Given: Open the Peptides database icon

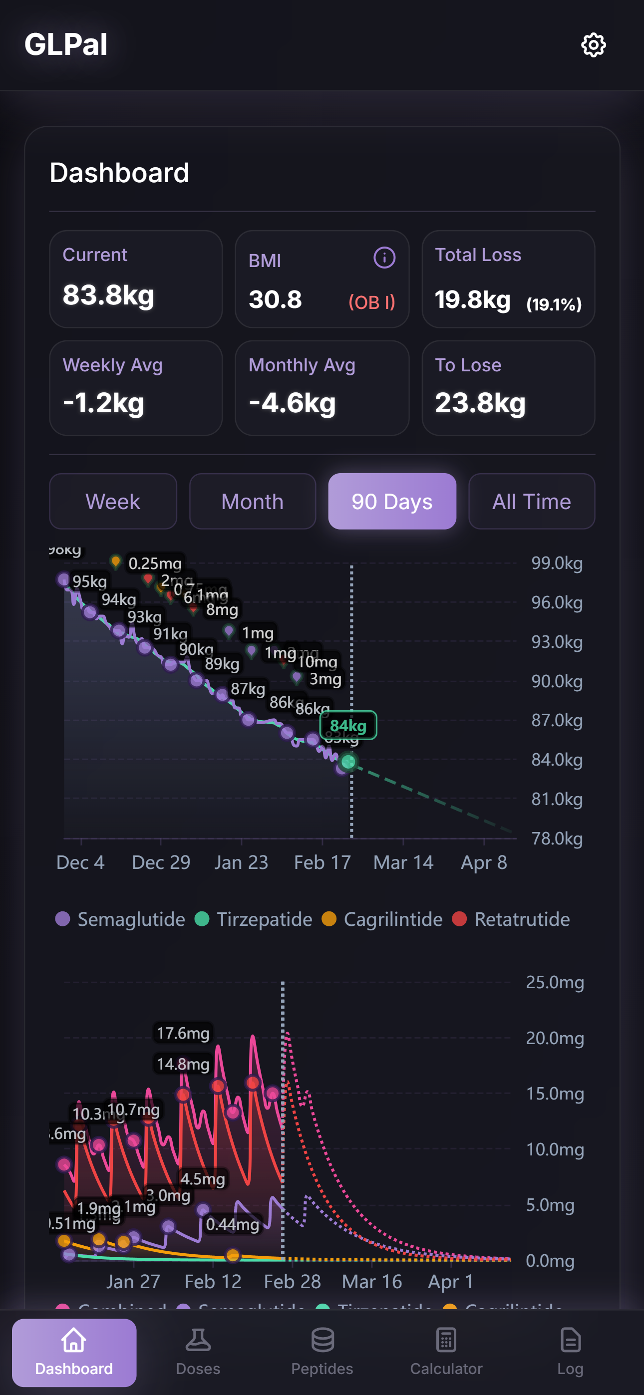Looking at the screenshot, I should [322, 1340].
